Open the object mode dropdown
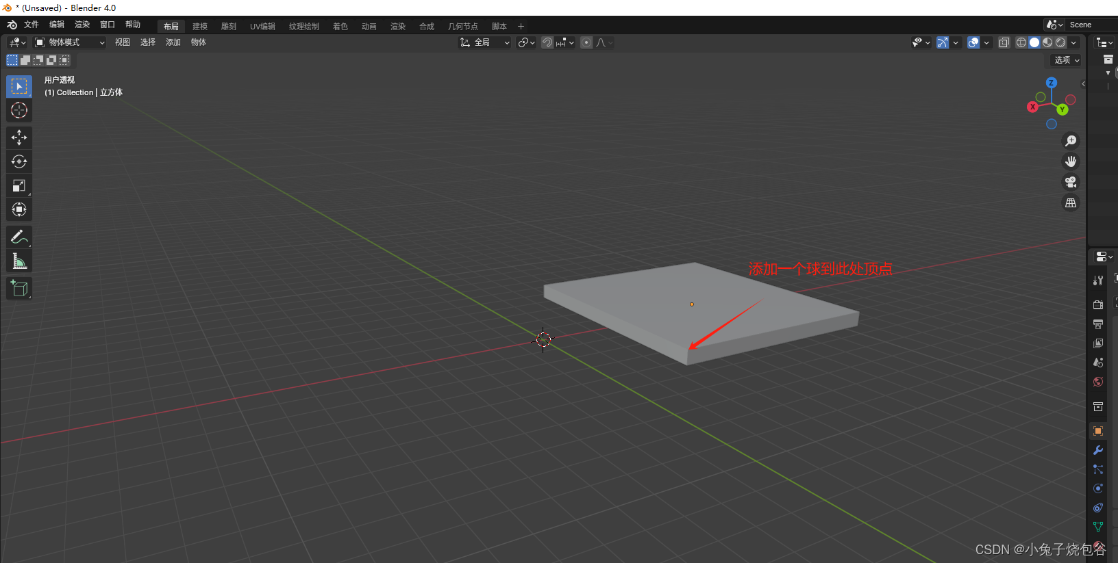 point(70,42)
